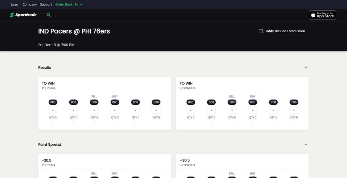Collapse the Results section chevron

click(x=306, y=68)
